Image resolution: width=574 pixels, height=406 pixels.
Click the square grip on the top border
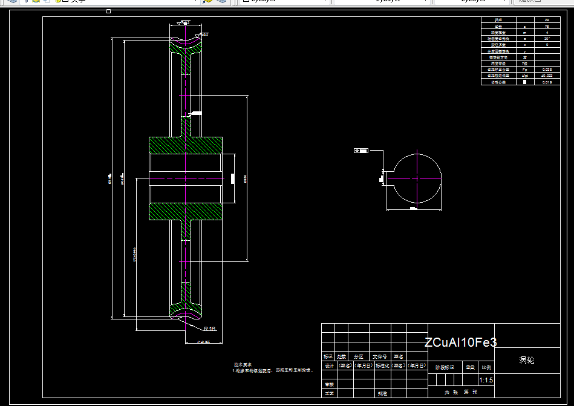coord(108,11)
